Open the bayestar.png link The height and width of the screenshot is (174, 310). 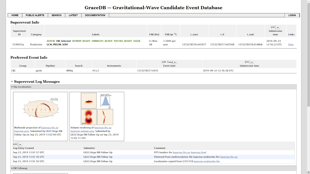tap(21, 131)
